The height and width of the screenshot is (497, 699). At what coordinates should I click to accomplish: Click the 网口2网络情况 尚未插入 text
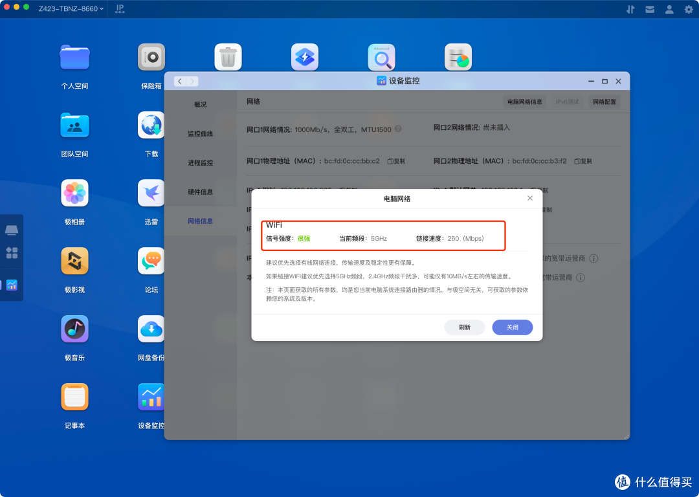pos(472,127)
